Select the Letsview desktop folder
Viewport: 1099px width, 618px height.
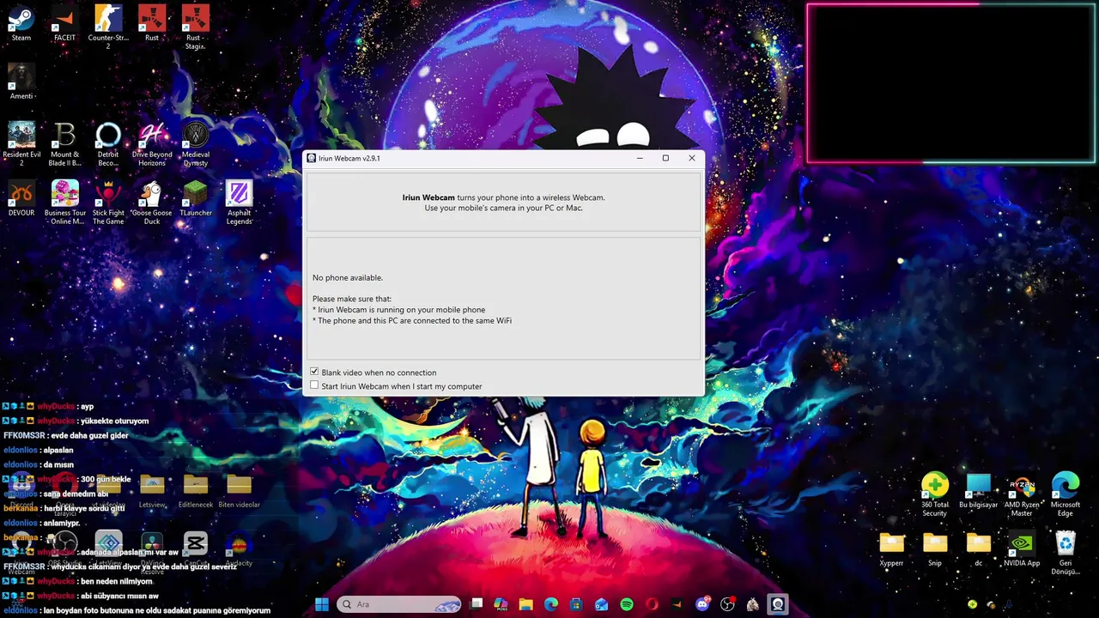152,491
